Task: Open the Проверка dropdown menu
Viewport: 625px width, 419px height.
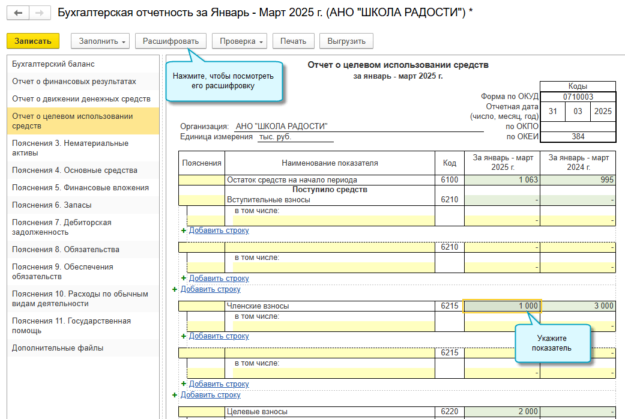Action: point(240,41)
